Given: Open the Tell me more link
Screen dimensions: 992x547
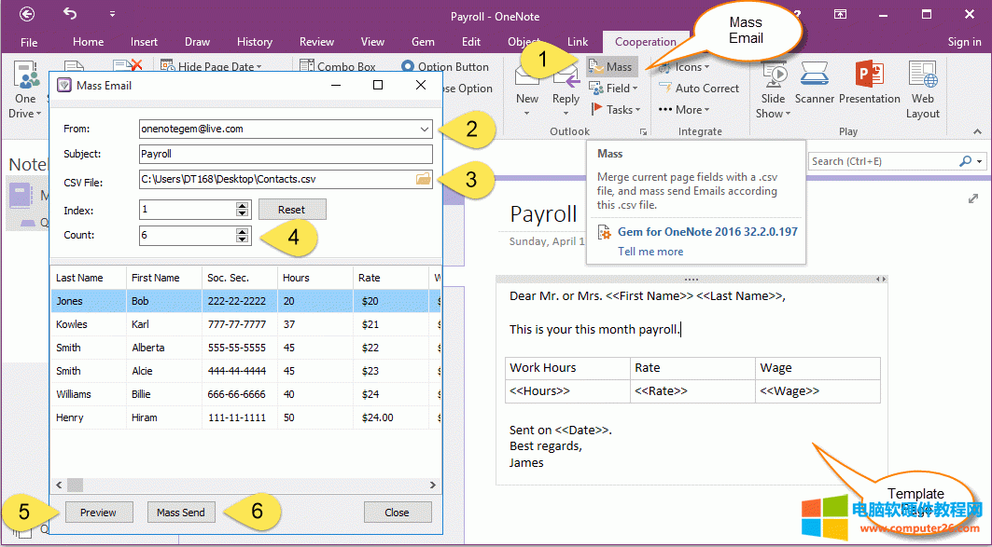Looking at the screenshot, I should pos(650,251).
